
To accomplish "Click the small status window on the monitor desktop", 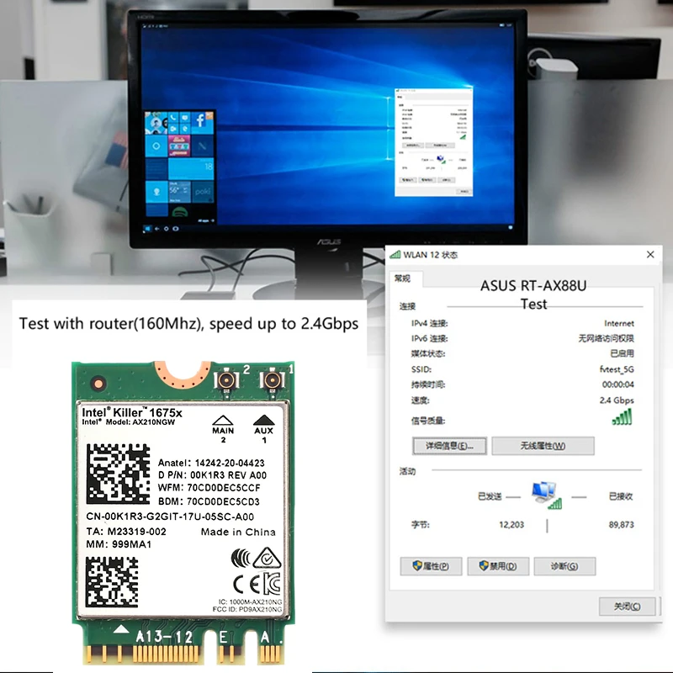I will pyautogui.click(x=433, y=142).
